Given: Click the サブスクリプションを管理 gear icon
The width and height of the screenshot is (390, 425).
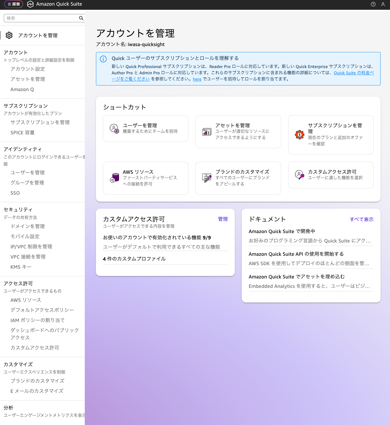Looking at the screenshot, I should click(x=299, y=135).
